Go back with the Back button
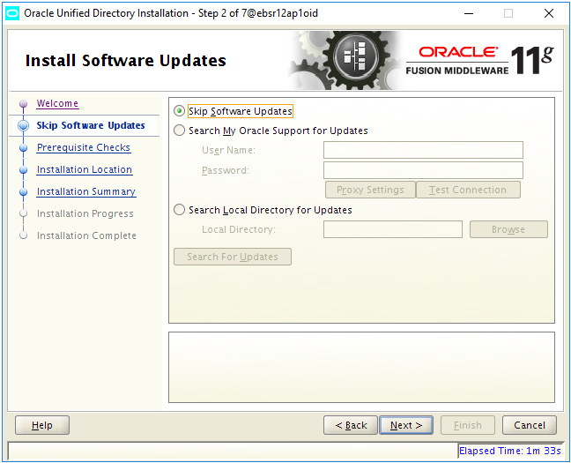 click(x=351, y=425)
